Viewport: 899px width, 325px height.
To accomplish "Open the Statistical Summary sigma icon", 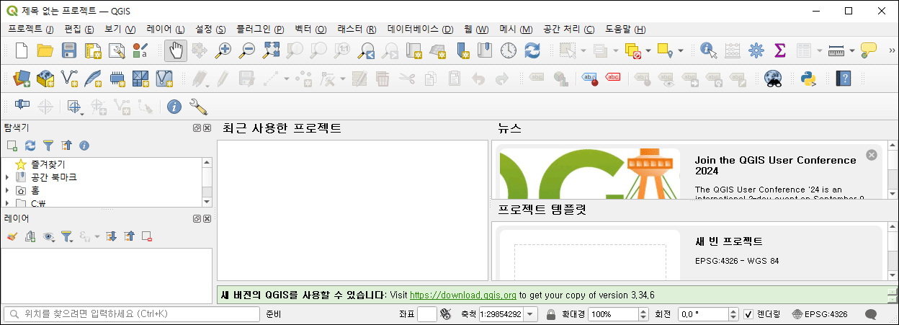I will (779, 50).
